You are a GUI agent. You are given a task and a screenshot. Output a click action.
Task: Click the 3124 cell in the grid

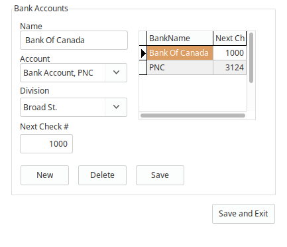[230, 68]
